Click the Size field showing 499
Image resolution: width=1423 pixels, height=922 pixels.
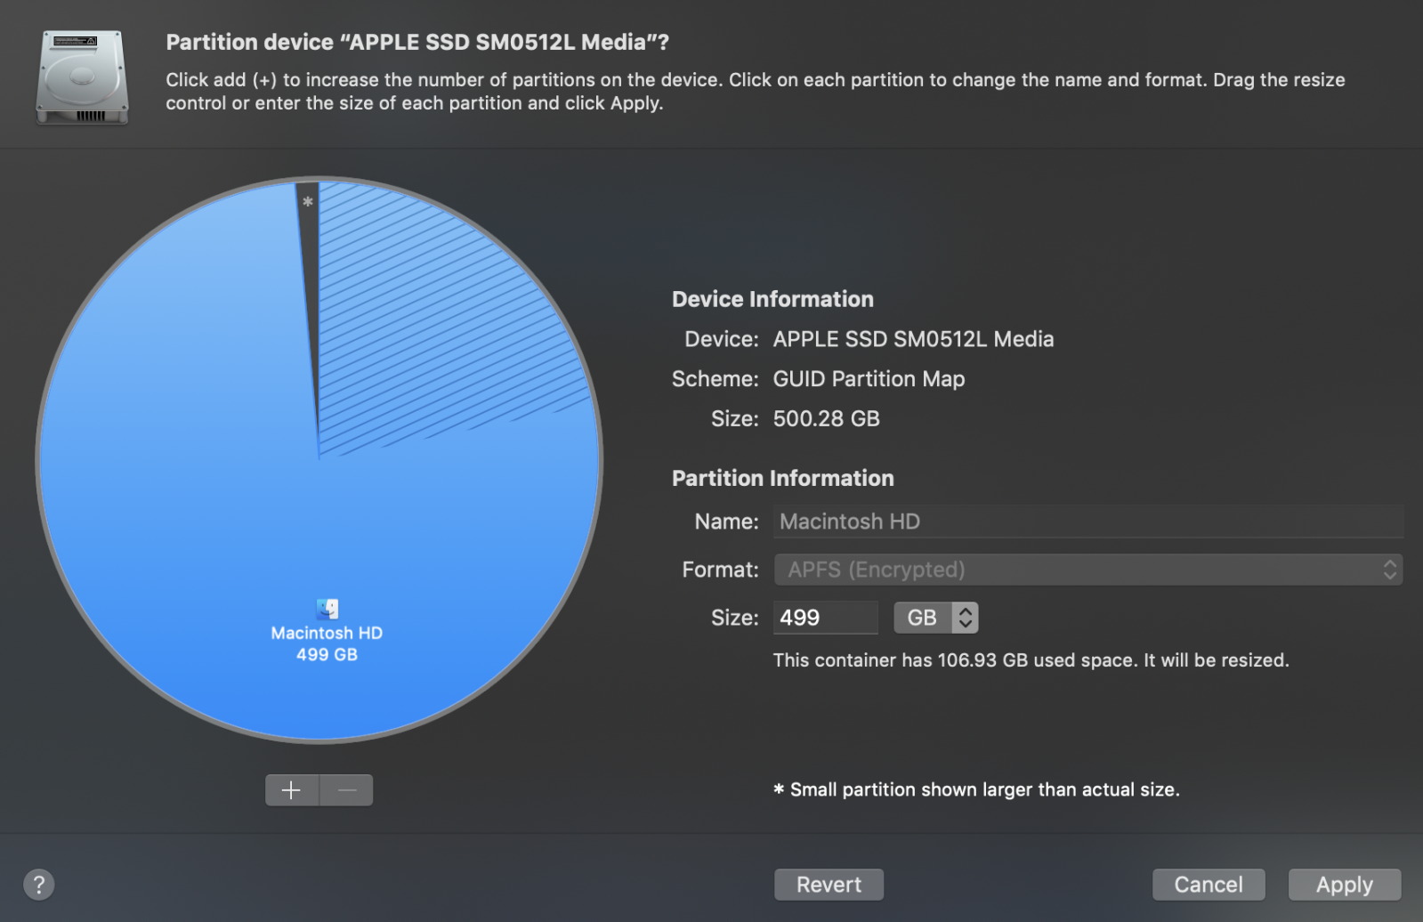(x=825, y=618)
